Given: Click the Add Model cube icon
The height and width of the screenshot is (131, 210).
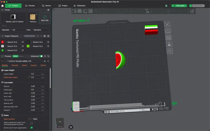Looking at the screenshot, I should point(74,11).
